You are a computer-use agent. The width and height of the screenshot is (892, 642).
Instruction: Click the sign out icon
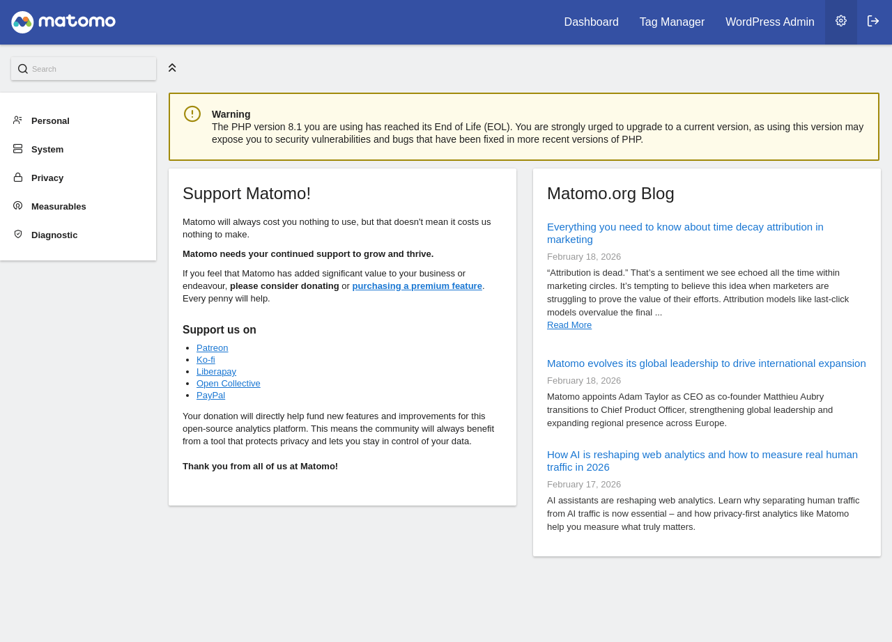pos(873,21)
